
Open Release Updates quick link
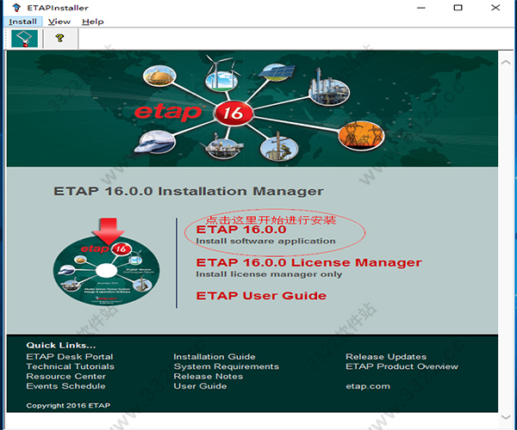[386, 357]
